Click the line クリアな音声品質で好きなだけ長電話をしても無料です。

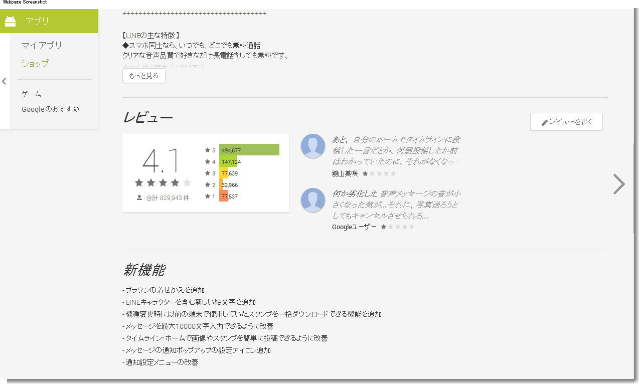[x=206, y=55]
